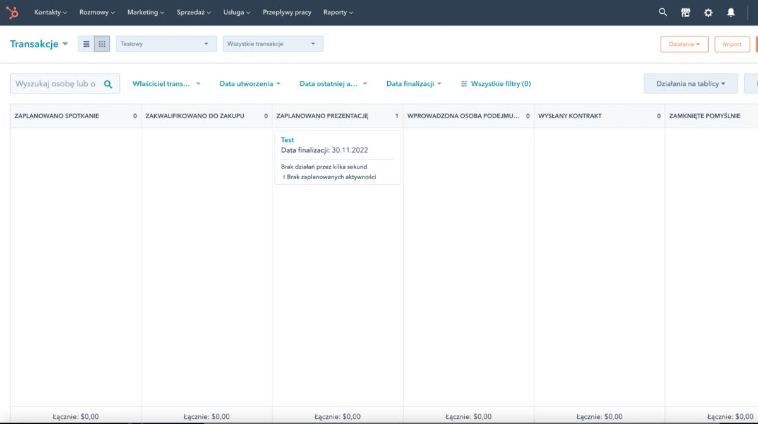Click the search icon in deal search box
This screenshot has width=758, height=424.
tap(108, 84)
